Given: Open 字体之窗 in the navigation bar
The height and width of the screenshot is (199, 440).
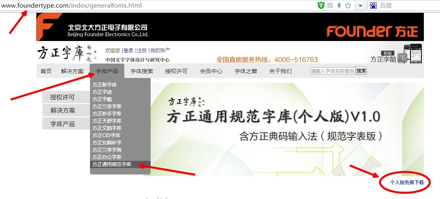Looking at the screenshot, I should [x=246, y=71].
